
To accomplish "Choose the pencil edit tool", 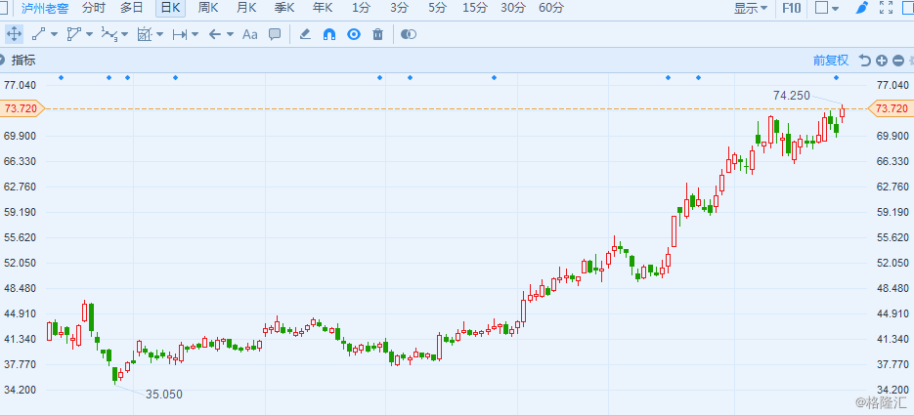I will (x=305, y=34).
